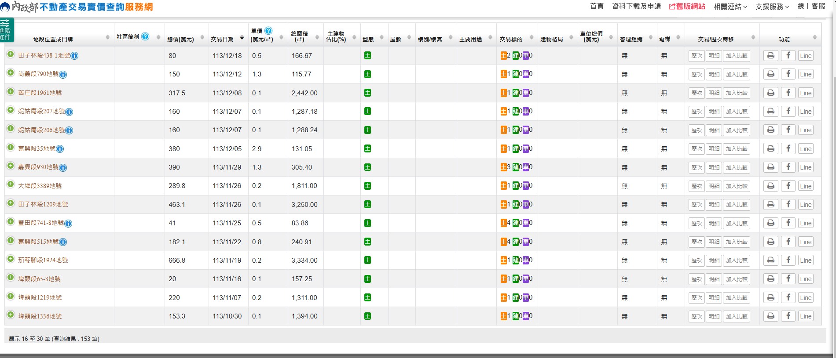The width and height of the screenshot is (836, 358).
Task: Open the 支援服務 dropdown menu
Action: [772, 7]
